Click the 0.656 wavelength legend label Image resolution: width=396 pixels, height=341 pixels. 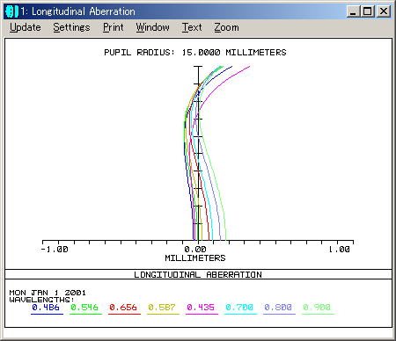[x=123, y=308]
